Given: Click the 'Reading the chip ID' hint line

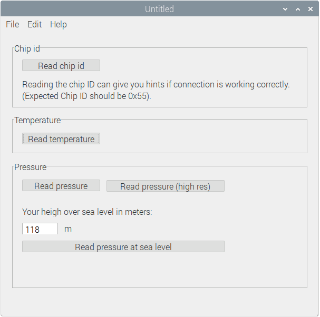Looking at the screenshot, I should coord(156,84).
